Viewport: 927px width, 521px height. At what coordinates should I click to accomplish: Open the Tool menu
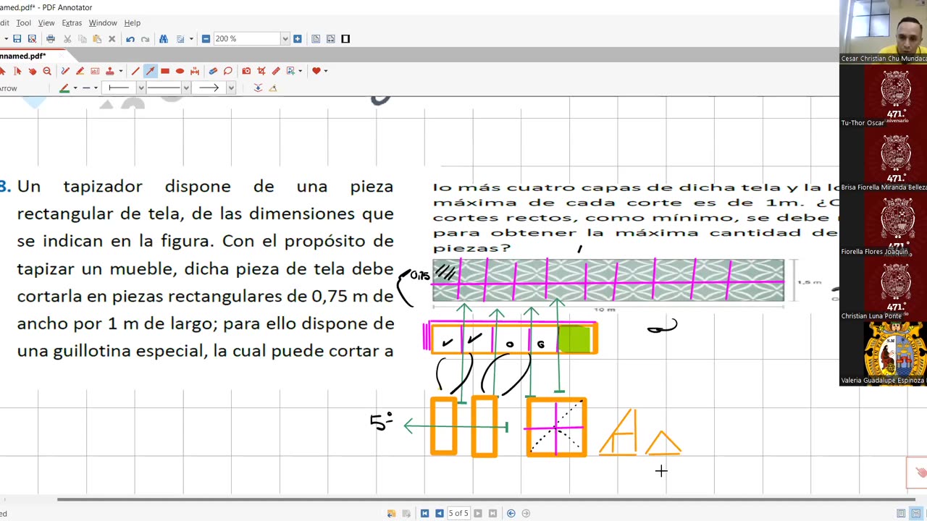click(x=24, y=23)
